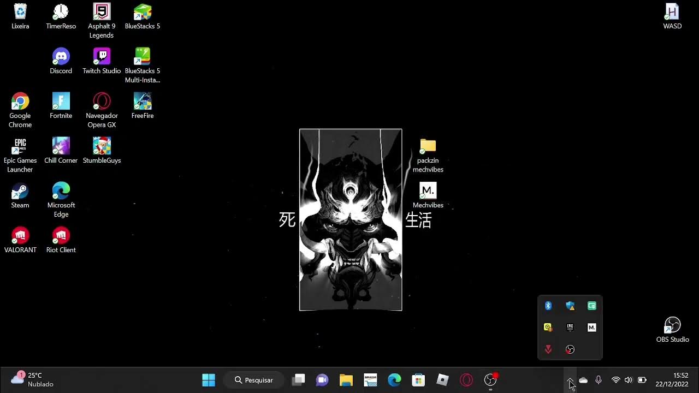Viewport: 699px width, 393px height.
Task: Open Microsoft Store from the taskbar
Action: pyautogui.click(x=418, y=380)
